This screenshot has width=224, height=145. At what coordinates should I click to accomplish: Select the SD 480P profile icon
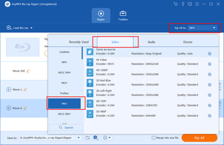[90, 114]
